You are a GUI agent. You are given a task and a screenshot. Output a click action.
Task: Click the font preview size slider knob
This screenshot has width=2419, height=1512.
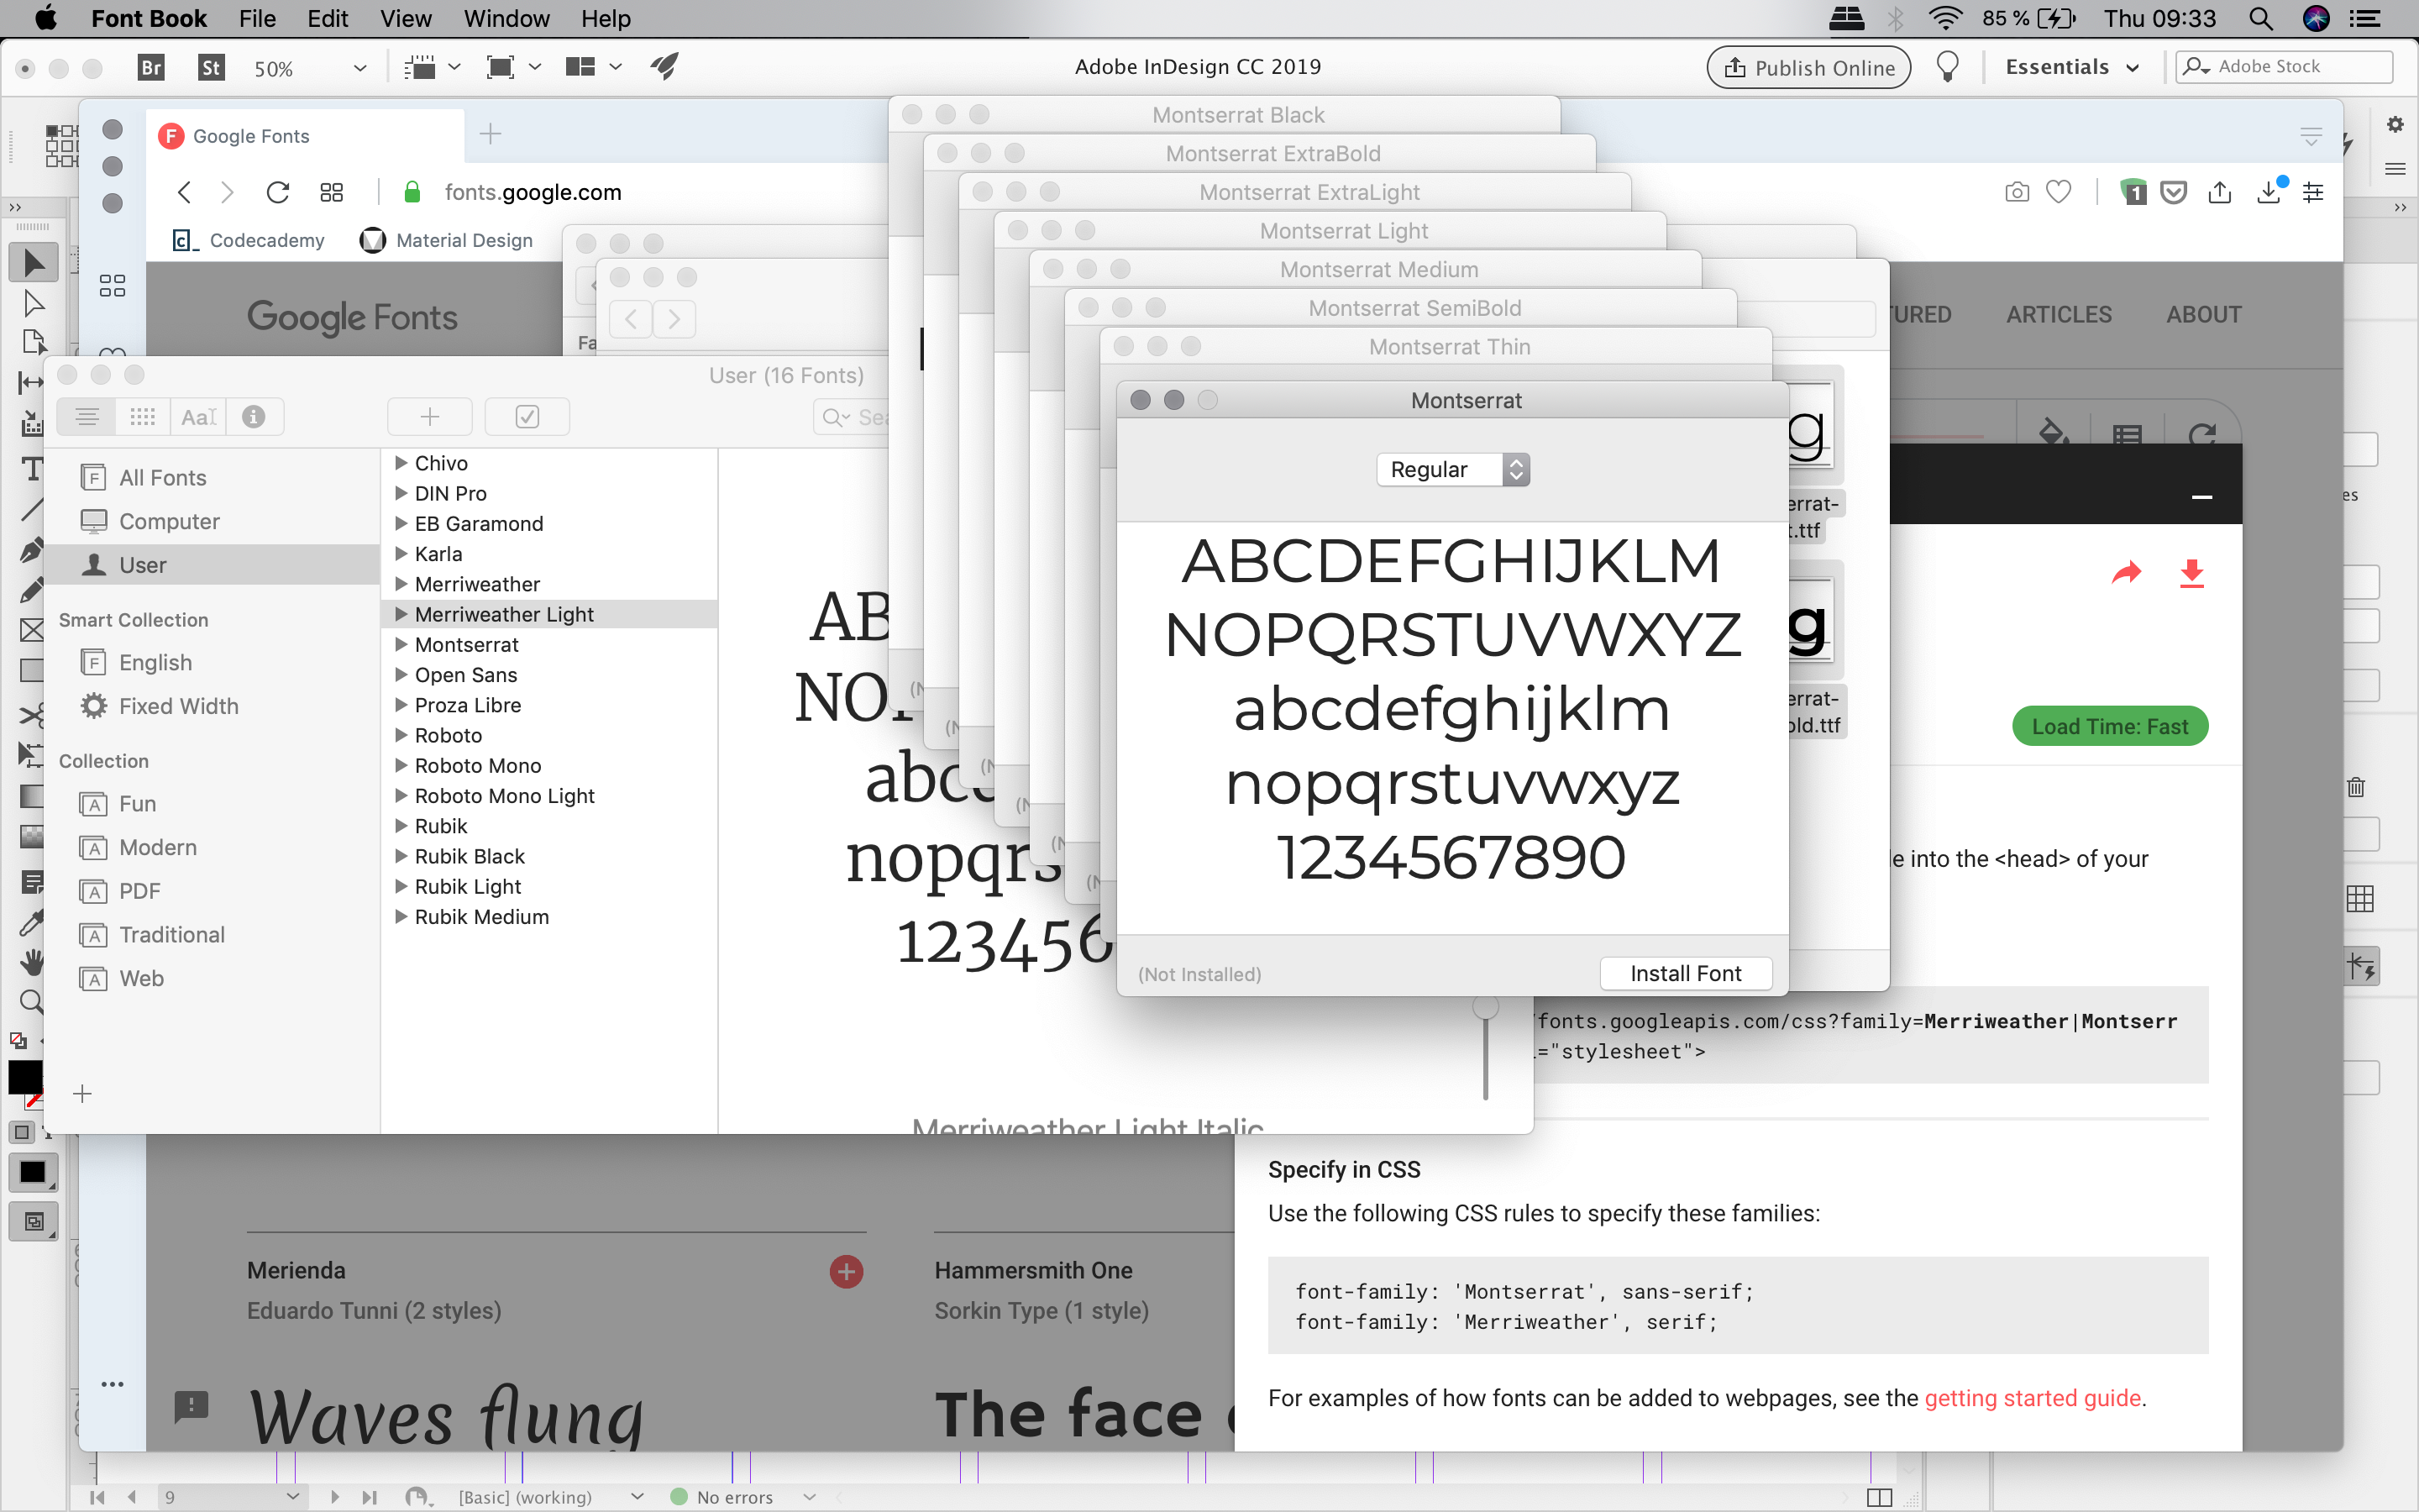[x=1487, y=1006]
